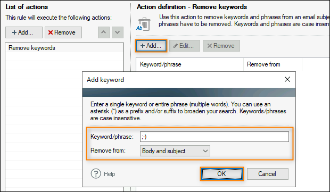Sort by Remove from column header
Screen dimensions: 330x192
click(x=273, y=64)
